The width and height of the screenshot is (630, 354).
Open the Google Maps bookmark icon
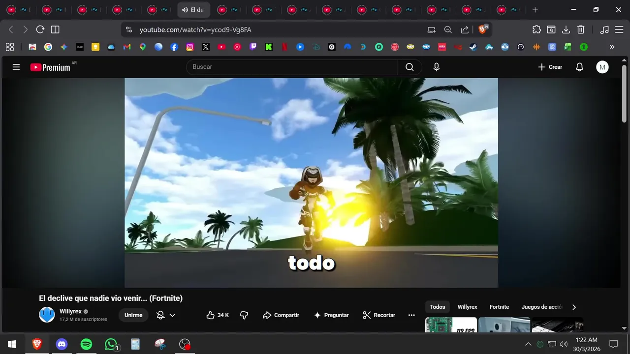(143, 47)
